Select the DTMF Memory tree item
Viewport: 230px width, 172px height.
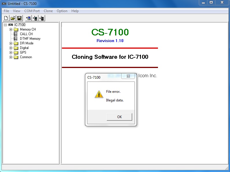click(x=30, y=39)
